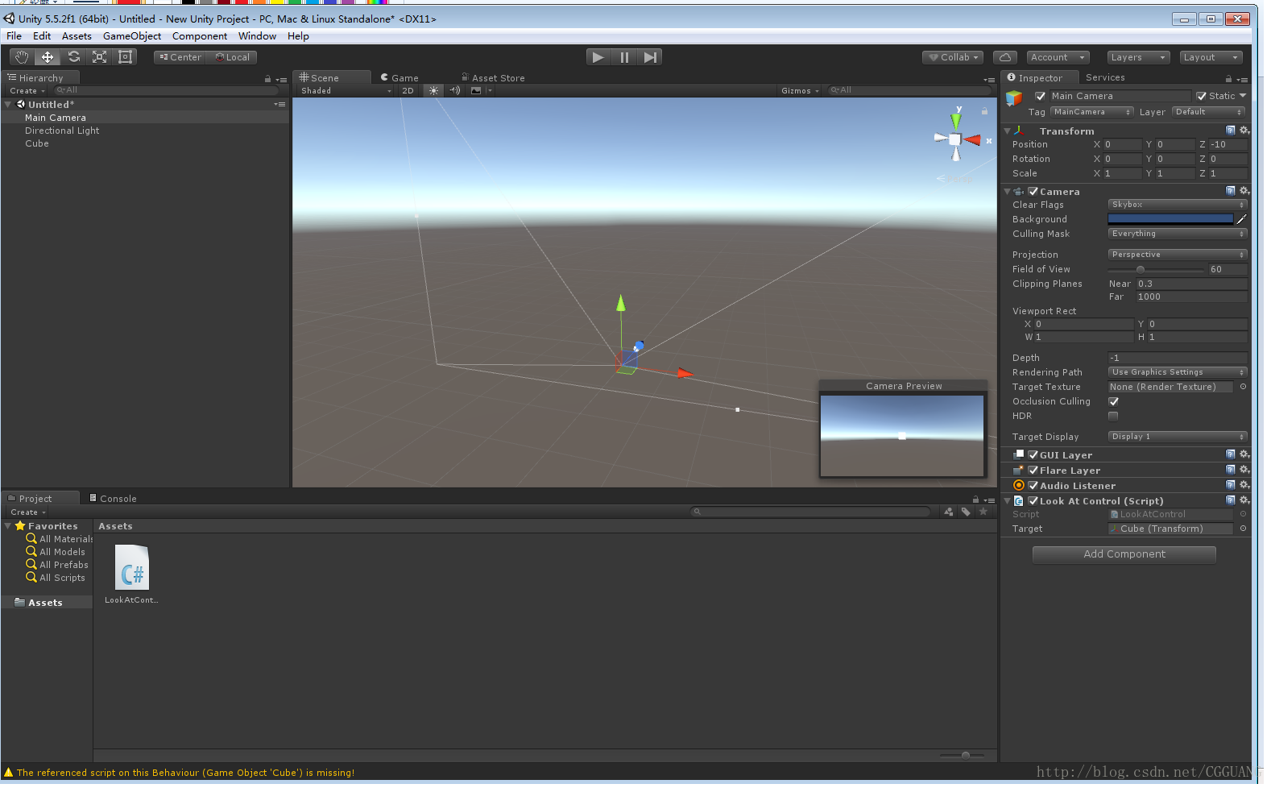Lock the Inspector panel
The image size is (1271, 788).
tap(1228, 78)
